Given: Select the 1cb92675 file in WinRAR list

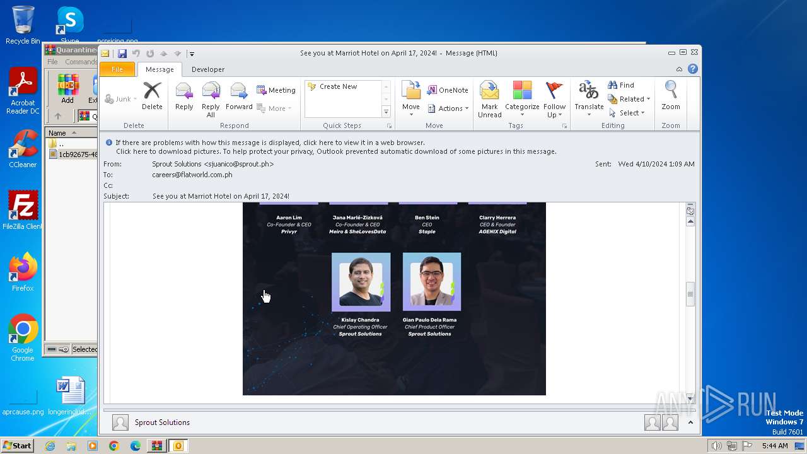Looking at the screenshot, I should pos(73,154).
